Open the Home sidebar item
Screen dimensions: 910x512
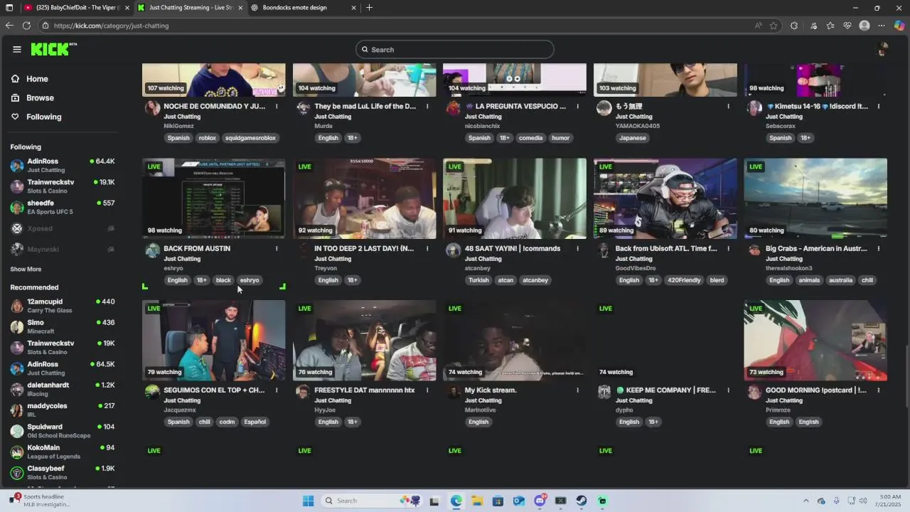pos(37,79)
